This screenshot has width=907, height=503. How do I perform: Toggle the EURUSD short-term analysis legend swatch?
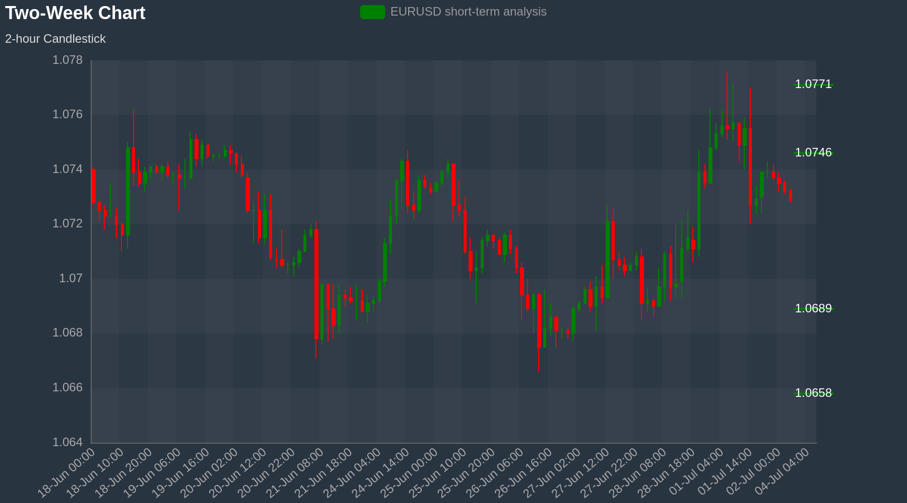click(373, 12)
